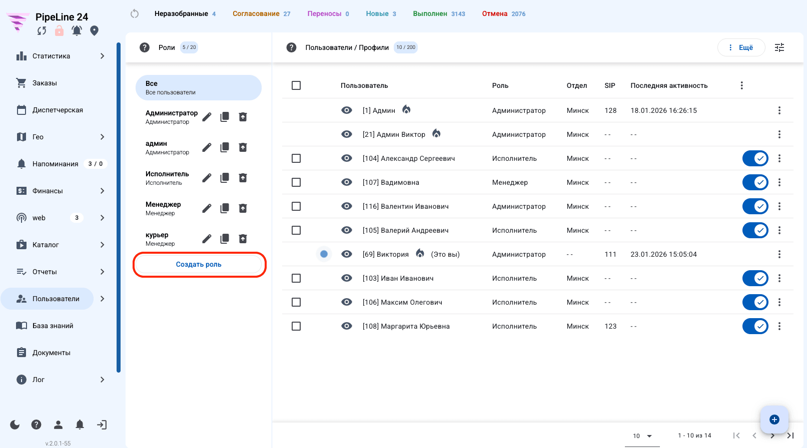Image resolution: width=807 pixels, height=448 pixels.
Task: Click the pencil icon for админ role
Action: tap(207, 147)
